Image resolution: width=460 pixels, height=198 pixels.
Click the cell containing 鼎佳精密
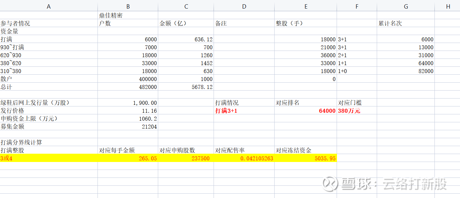click(128, 15)
